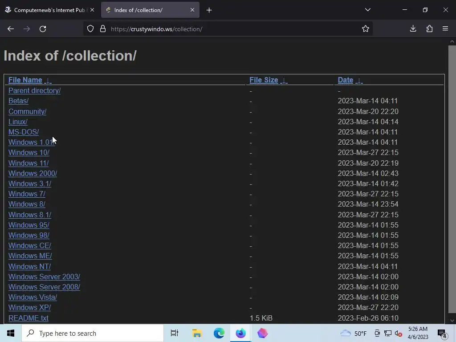Open the Windows CE folder
The width and height of the screenshot is (456, 342).
(x=30, y=246)
